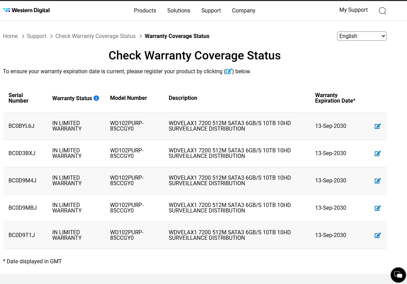Select serial number BC0BYL6J
Image resolution: width=407 pixels, height=284 pixels.
tap(21, 126)
